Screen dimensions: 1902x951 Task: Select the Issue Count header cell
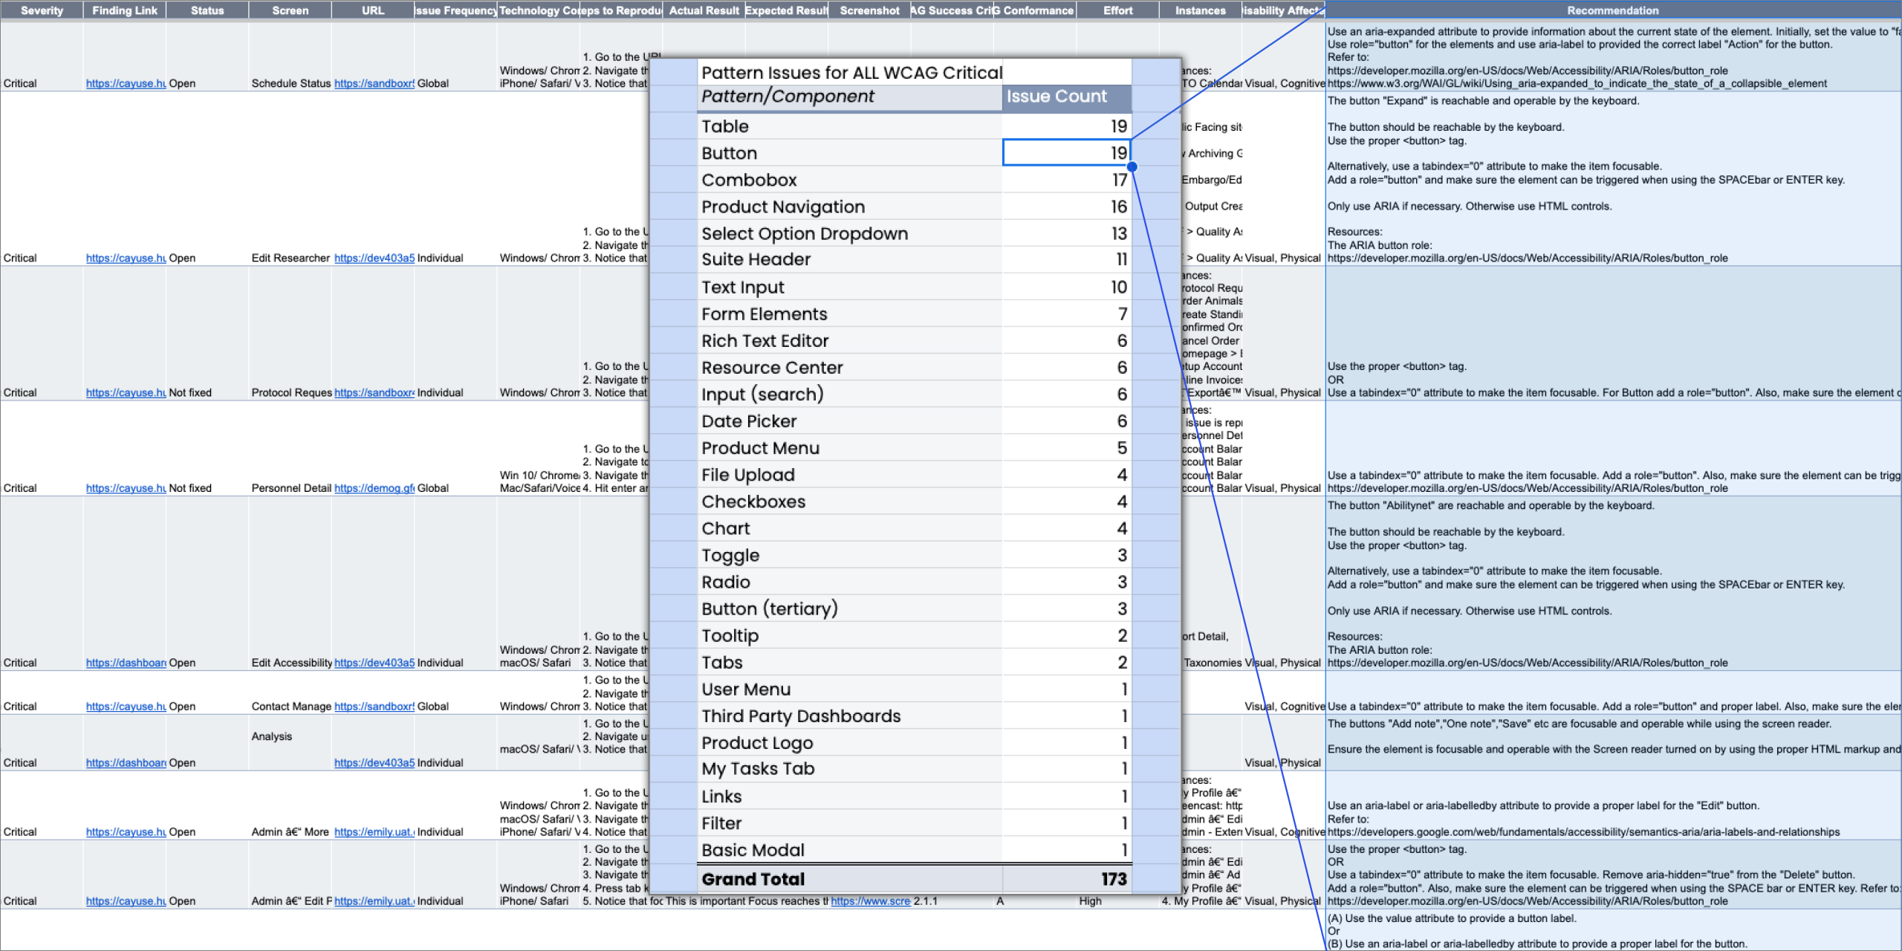[1065, 97]
